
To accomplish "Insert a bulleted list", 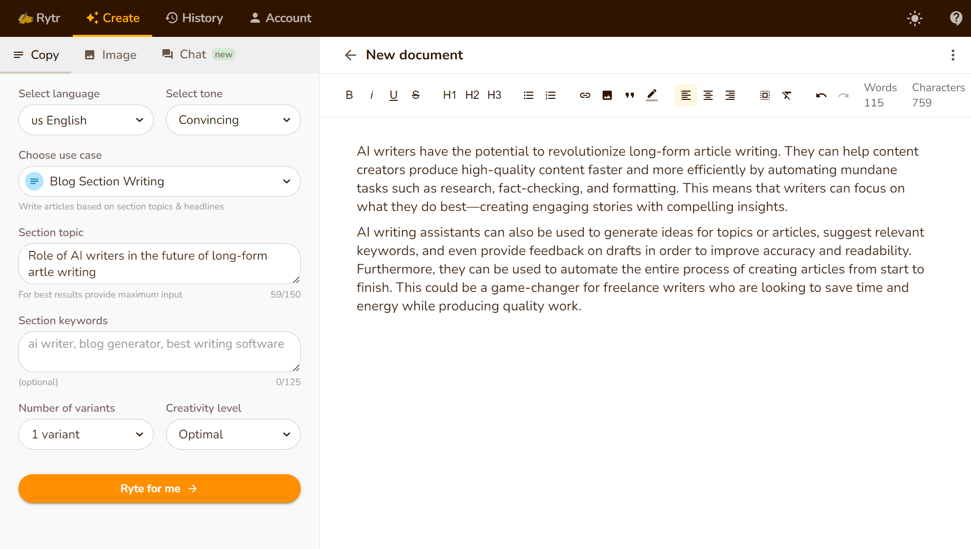I will (528, 95).
